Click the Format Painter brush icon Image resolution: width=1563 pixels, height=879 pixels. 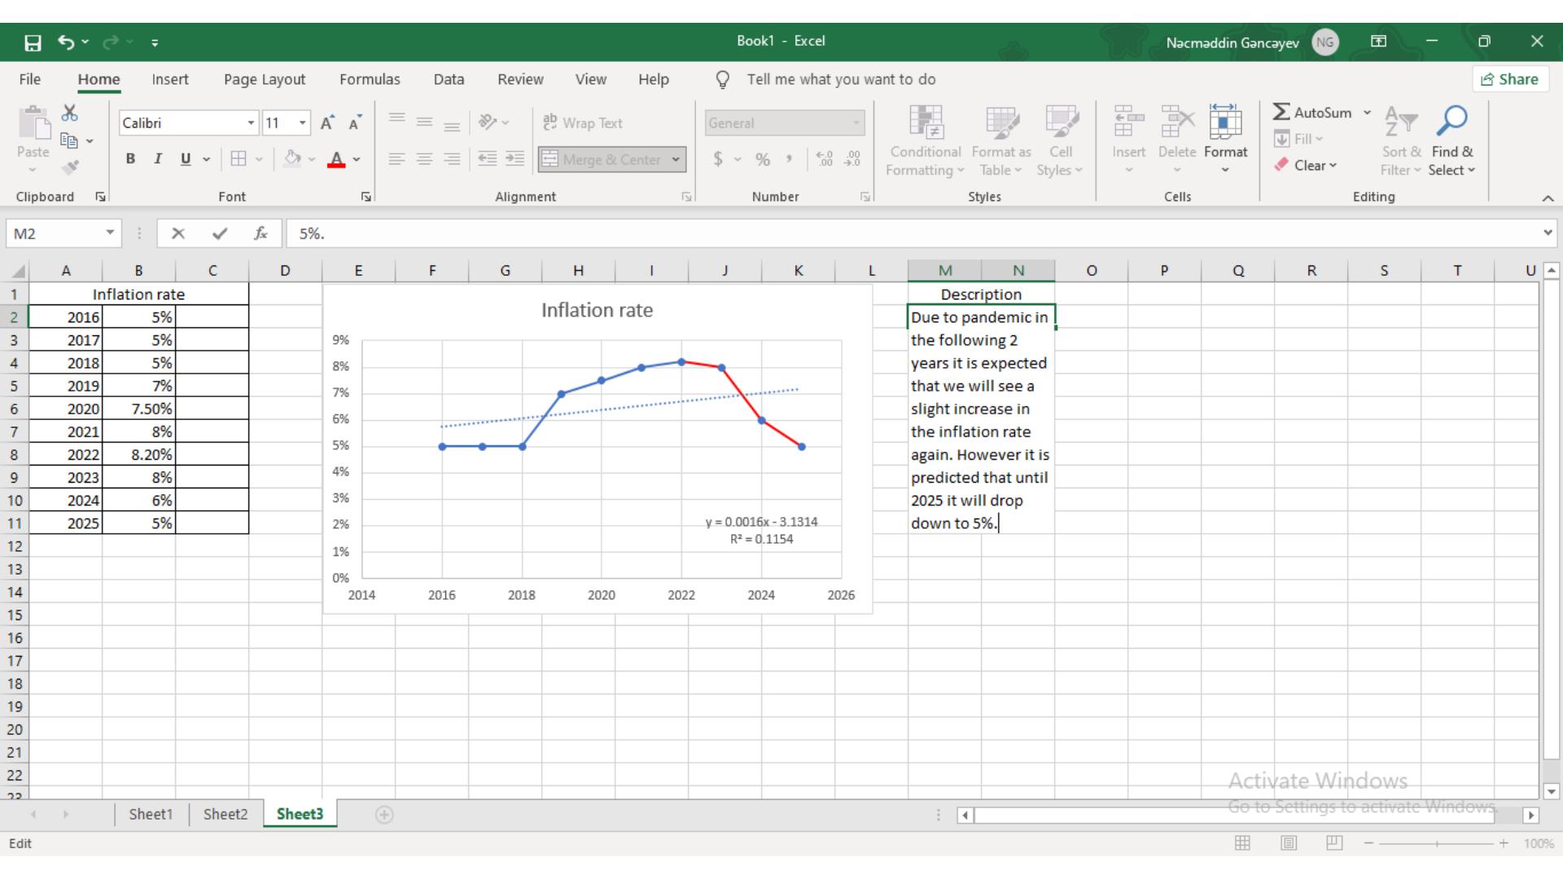[70, 168]
